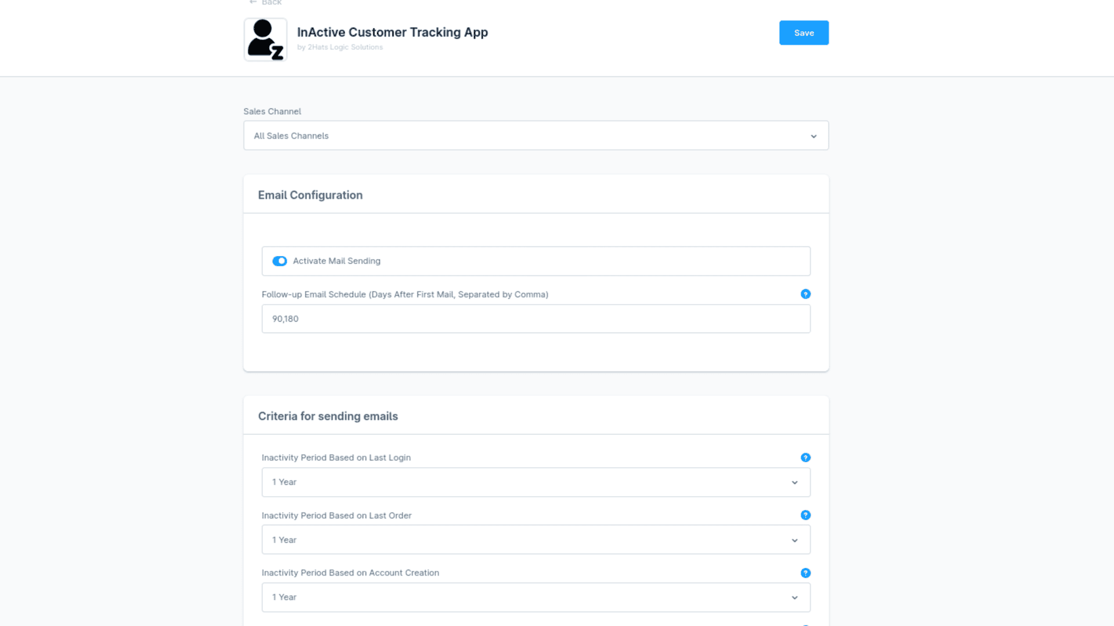Click the Inactivity Period Based on Account Creation label

[350, 573]
